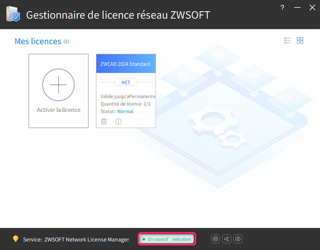Image resolution: width=320 pixels, height=250 pixels.
Task: Minimize the license manager window
Action: pyautogui.click(x=298, y=7)
